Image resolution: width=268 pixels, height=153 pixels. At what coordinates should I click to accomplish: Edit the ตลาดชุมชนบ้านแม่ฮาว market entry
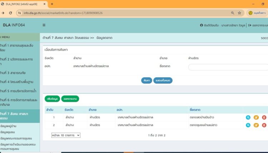[x=256, y=125]
